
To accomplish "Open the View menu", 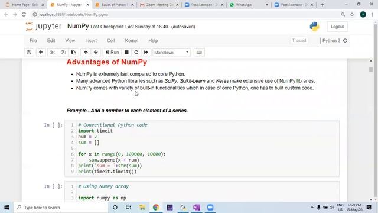I will (x=70, y=41).
